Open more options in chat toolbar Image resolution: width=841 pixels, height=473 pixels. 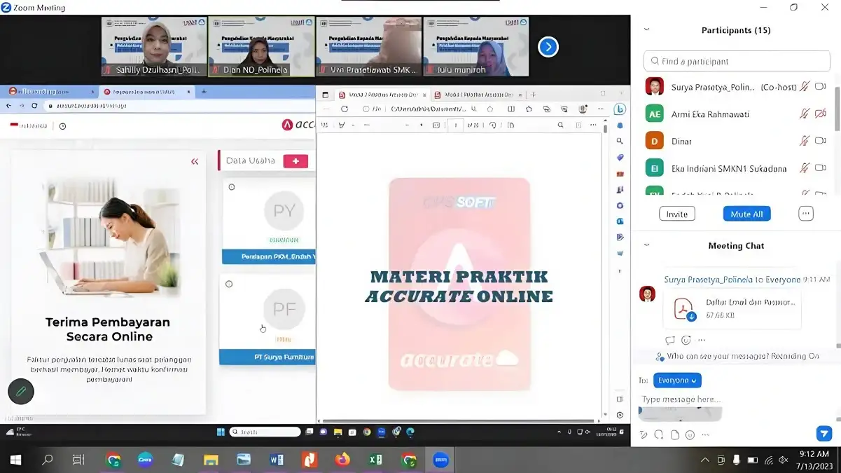click(707, 434)
